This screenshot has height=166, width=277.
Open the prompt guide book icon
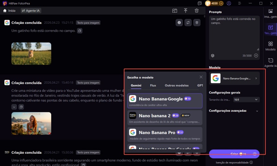175,11
